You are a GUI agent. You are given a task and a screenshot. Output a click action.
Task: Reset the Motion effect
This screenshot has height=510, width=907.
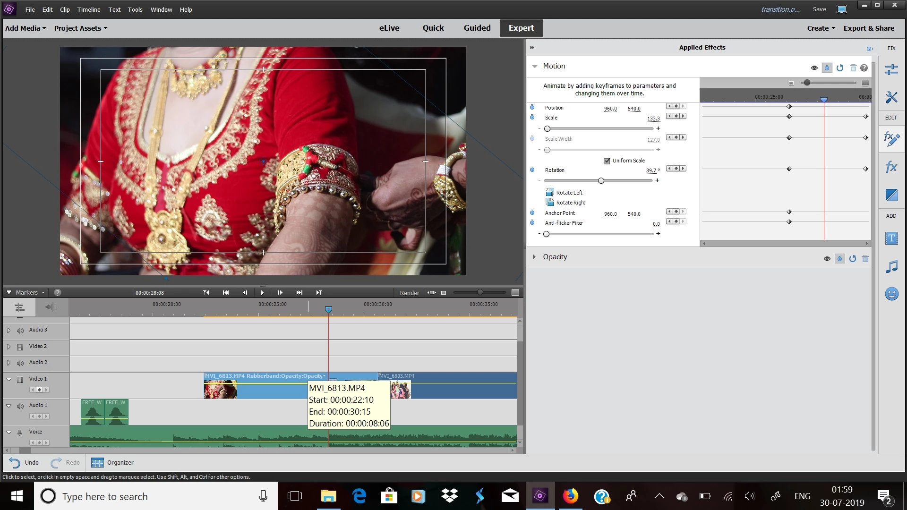840,68
